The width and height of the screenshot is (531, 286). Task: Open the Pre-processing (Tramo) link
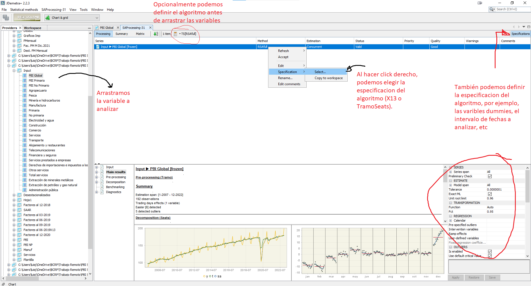[154, 177]
